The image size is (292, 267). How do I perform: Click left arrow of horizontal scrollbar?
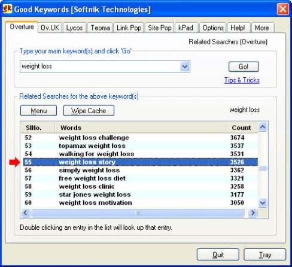[26, 213]
